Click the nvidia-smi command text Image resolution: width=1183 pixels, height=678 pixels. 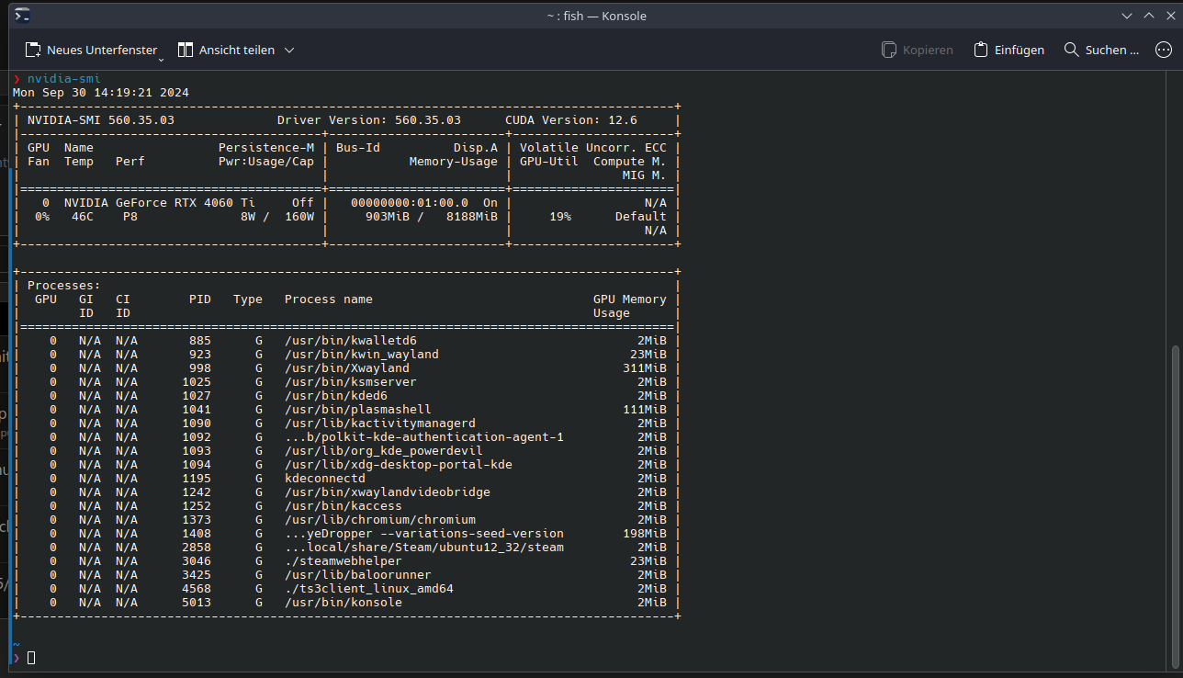coord(63,79)
